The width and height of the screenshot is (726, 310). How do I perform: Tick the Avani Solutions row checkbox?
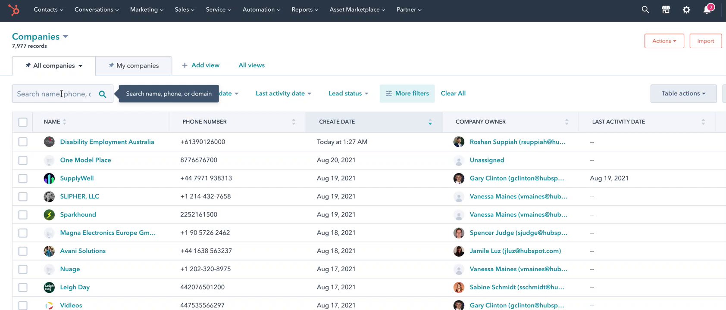(23, 251)
